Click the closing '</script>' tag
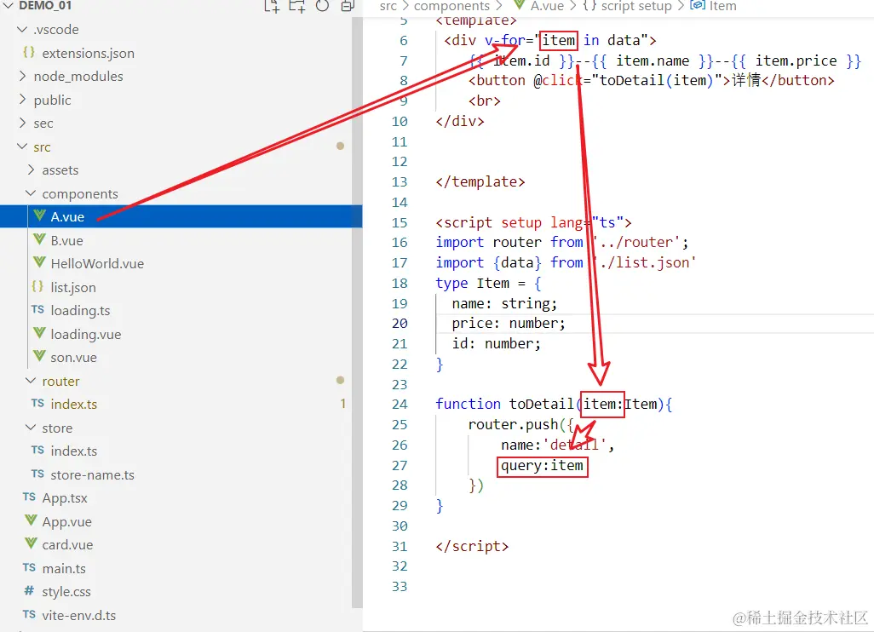Viewport: 874px width, 632px height. (x=472, y=546)
